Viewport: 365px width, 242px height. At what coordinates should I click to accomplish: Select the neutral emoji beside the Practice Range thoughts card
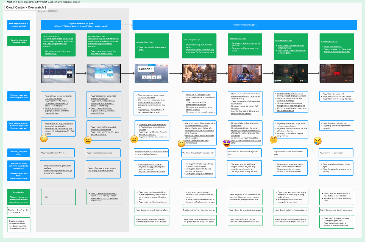(134, 139)
